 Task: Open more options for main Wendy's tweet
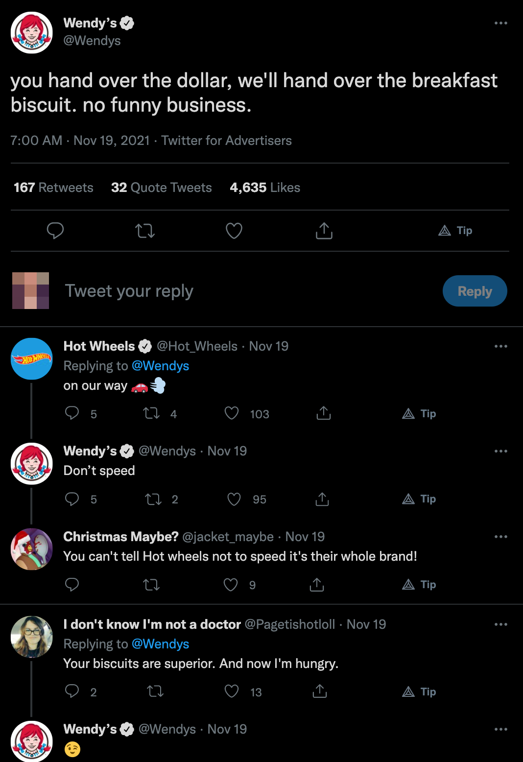[500, 23]
